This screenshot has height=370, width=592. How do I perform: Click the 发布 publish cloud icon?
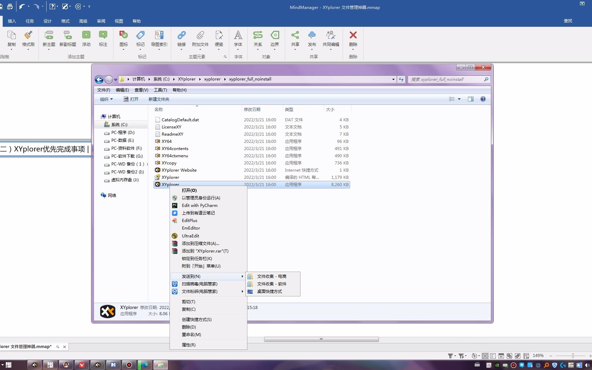312,35
